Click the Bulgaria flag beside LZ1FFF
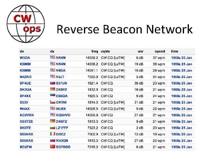 tap(53, 128)
